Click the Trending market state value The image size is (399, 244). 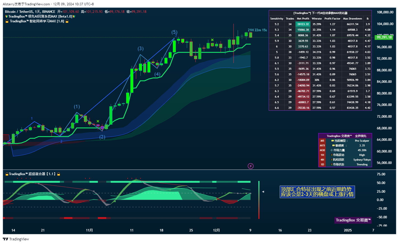[362, 165]
